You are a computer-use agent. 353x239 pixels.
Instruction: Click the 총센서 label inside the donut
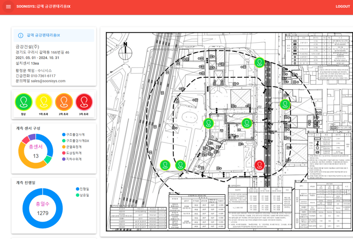click(x=35, y=147)
